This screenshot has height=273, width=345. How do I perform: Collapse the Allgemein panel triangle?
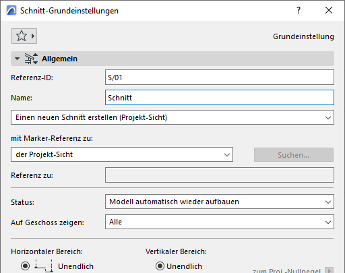pyautogui.click(x=17, y=59)
